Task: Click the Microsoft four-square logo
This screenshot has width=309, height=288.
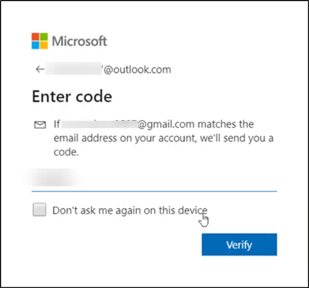Action: (x=40, y=41)
